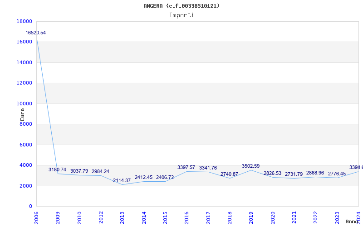Image resolution: width=363 pixels, height=226 pixels.
Task: Click the data label 2740.87
Action: pos(229,174)
